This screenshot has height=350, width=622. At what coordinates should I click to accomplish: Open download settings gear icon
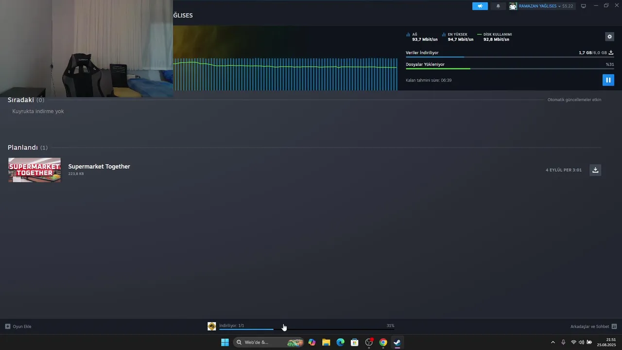pyautogui.click(x=609, y=36)
